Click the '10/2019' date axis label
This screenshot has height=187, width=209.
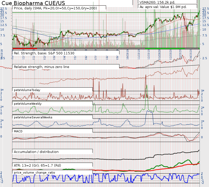coord(128,54)
